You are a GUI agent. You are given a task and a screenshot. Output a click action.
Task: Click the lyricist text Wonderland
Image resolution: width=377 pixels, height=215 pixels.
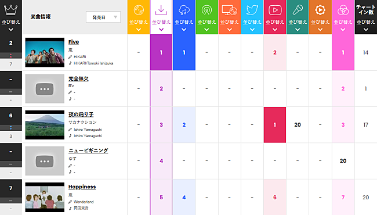coord(84,202)
